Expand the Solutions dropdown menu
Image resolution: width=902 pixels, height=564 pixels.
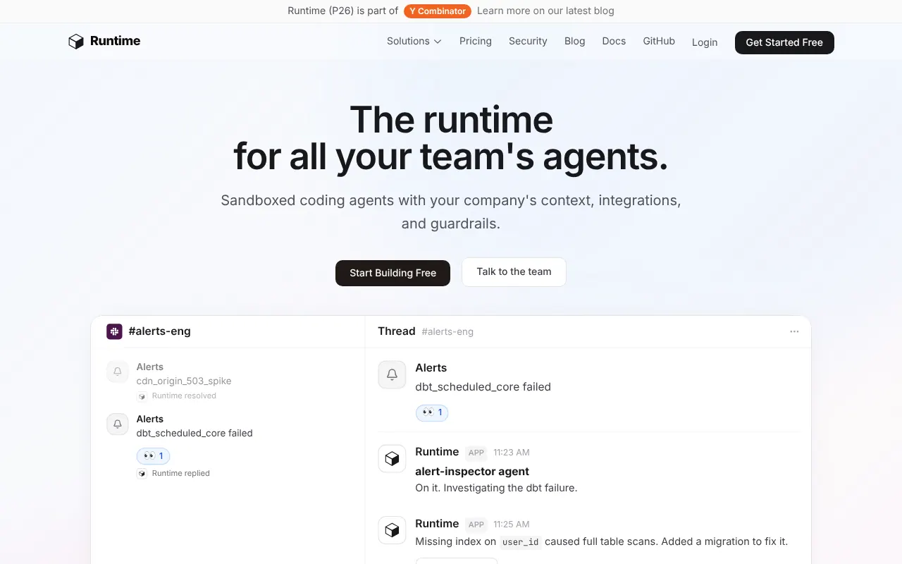(414, 42)
